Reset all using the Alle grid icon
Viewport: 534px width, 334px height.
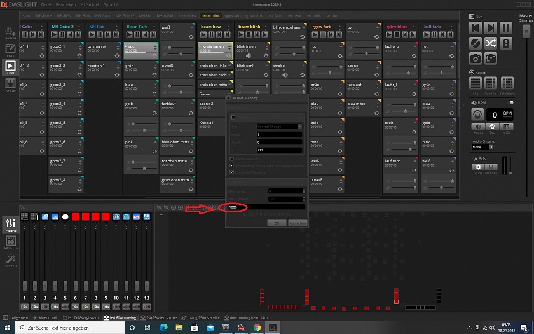(x=476, y=83)
